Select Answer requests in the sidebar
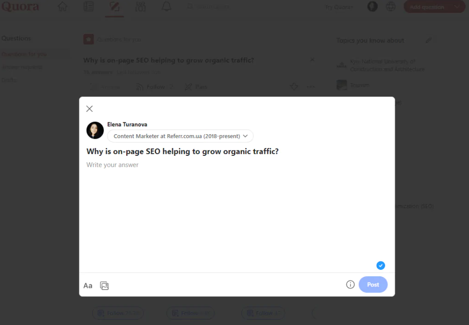469x325 pixels. pos(22,67)
